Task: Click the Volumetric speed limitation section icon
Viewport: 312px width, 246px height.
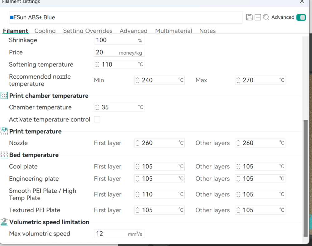Action: click(4, 222)
